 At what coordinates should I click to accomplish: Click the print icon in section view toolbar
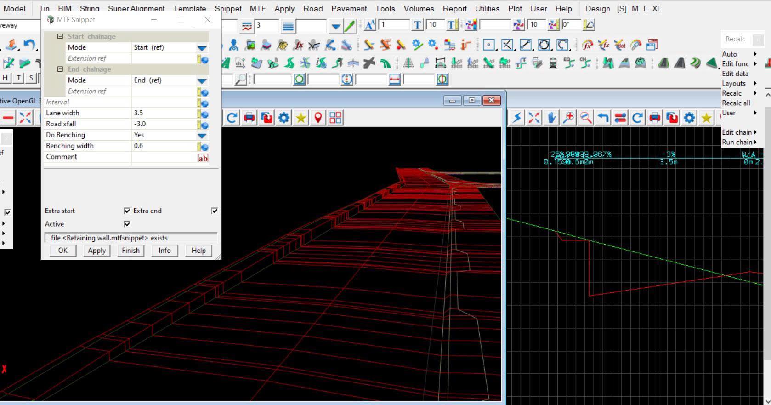tap(655, 118)
